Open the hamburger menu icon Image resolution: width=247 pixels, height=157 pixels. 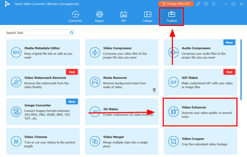click(213, 4)
